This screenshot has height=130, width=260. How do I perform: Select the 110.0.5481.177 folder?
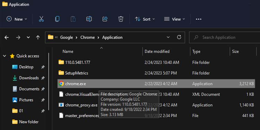156,62
